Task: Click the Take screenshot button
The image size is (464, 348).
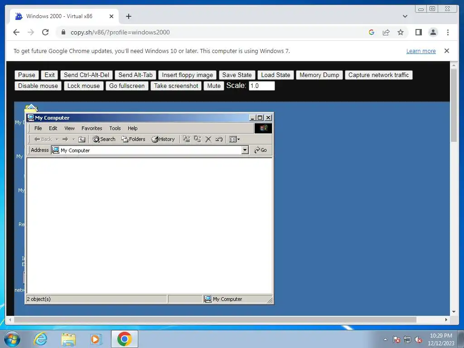Action: [x=176, y=86]
